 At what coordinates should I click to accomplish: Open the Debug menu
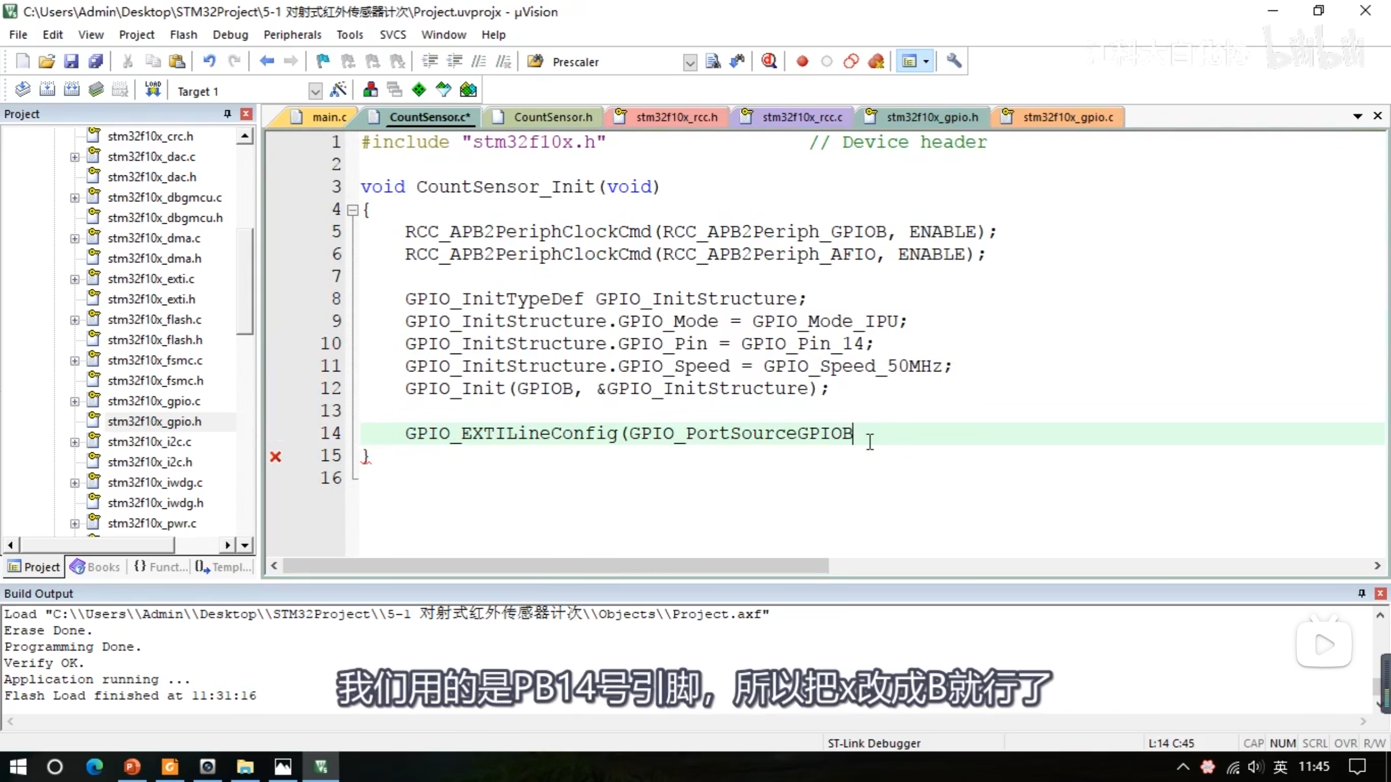(230, 35)
